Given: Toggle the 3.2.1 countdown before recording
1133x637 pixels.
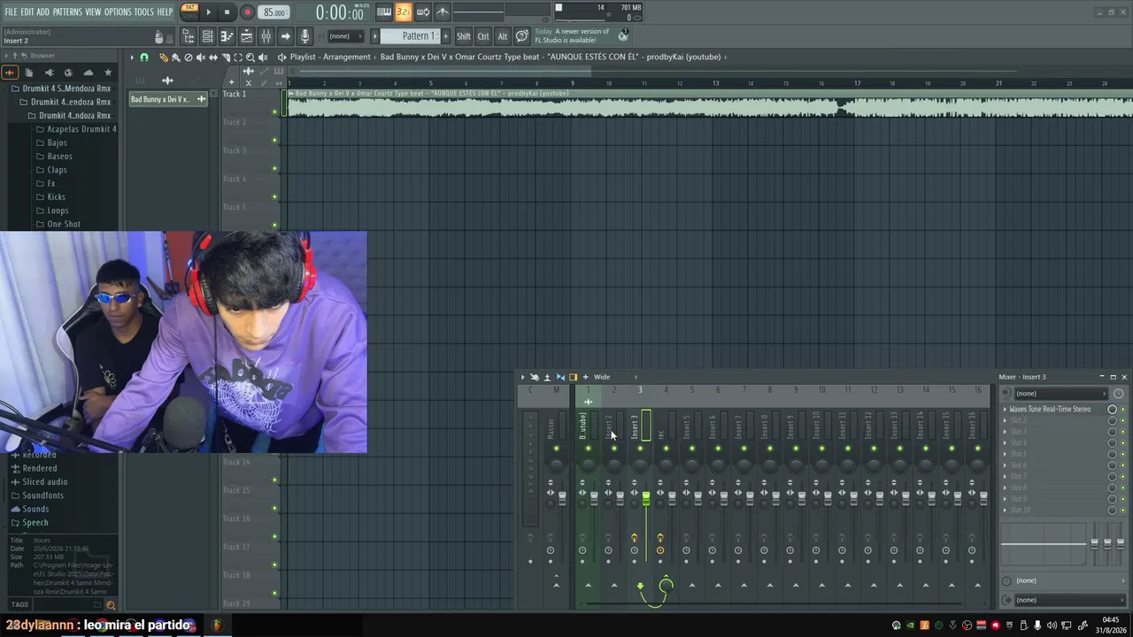Looking at the screenshot, I should click(x=404, y=12).
